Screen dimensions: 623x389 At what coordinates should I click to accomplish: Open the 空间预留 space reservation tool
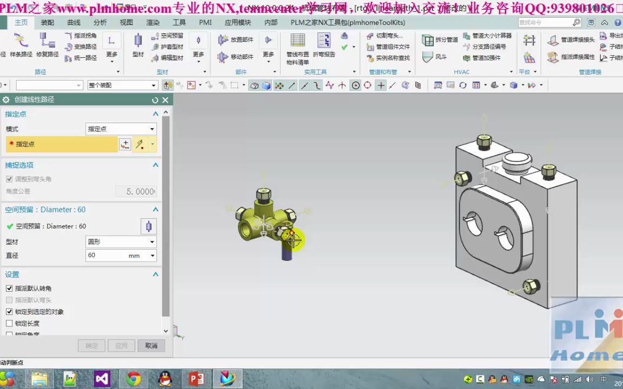point(167,35)
